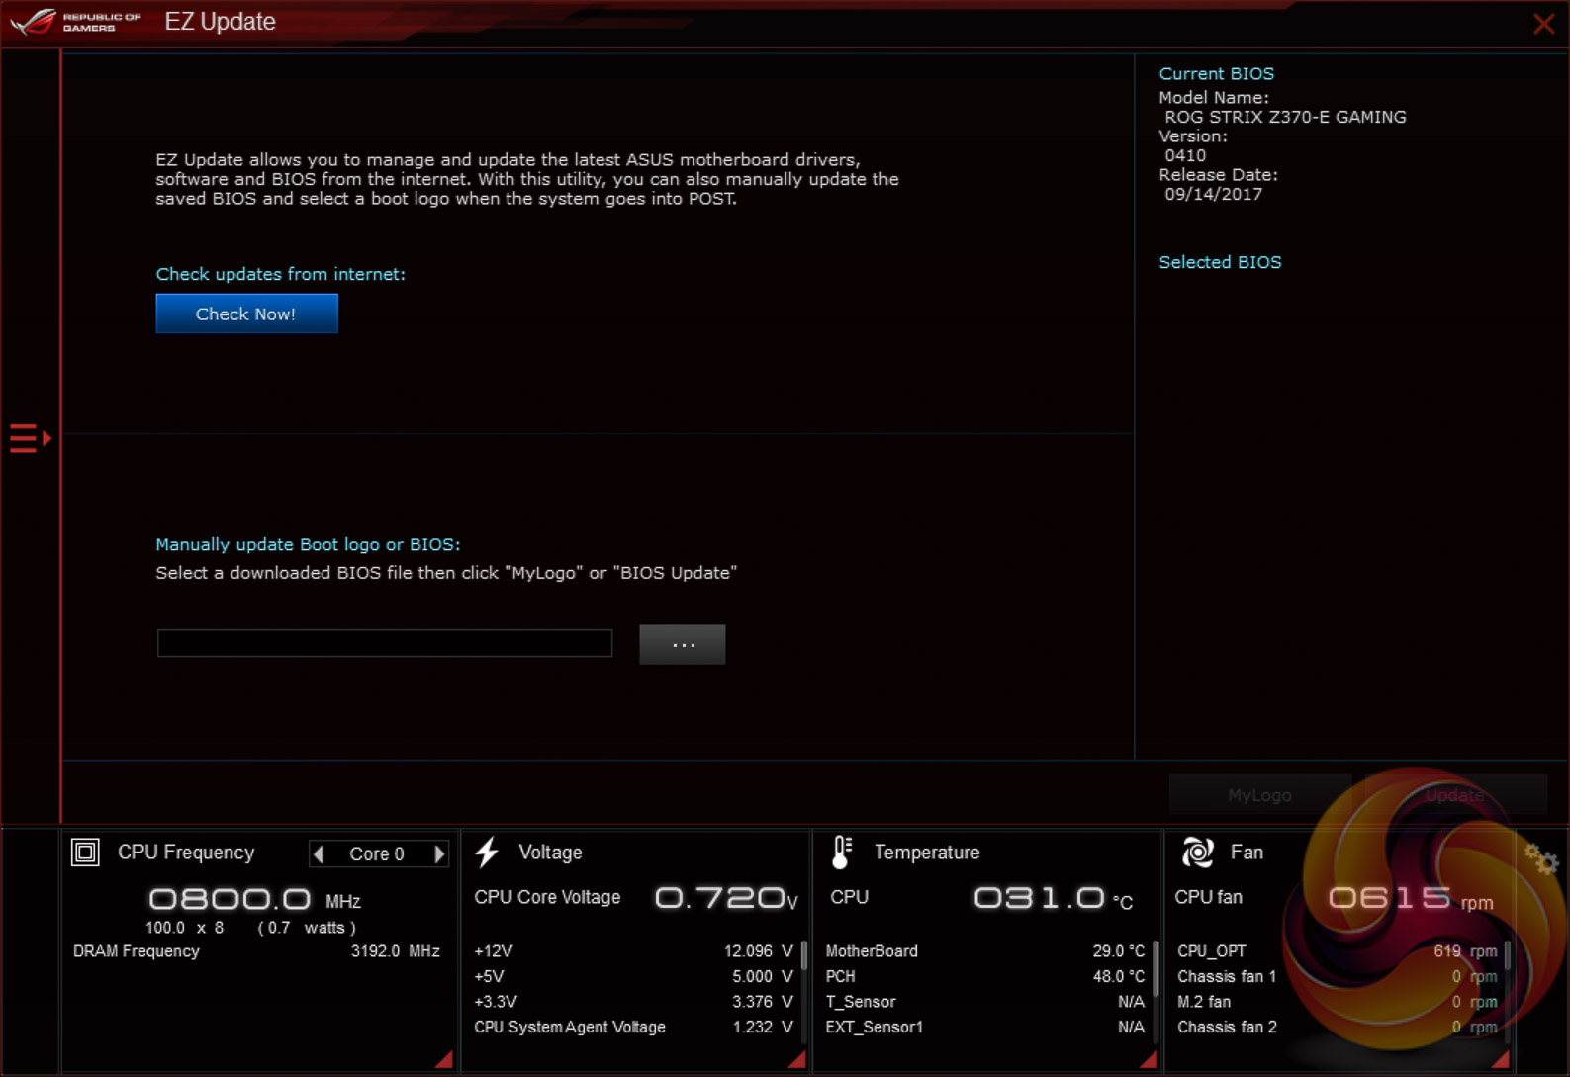Click the 'Selected BIOS' heading
The image size is (1570, 1077).
pyautogui.click(x=1220, y=262)
